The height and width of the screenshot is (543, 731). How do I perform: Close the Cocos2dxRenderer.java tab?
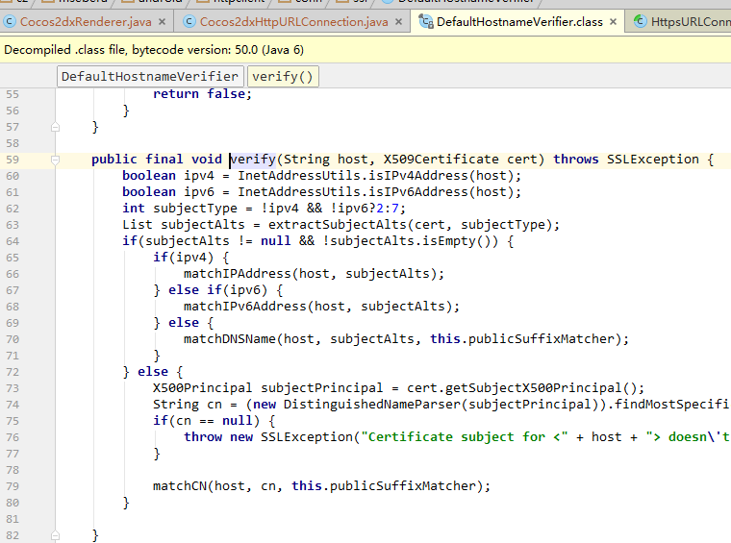pos(162,22)
